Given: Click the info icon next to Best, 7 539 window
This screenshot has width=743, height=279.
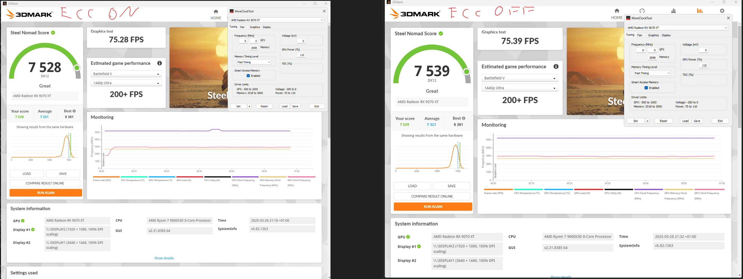Looking at the screenshot, I should [x=463, y=118].
